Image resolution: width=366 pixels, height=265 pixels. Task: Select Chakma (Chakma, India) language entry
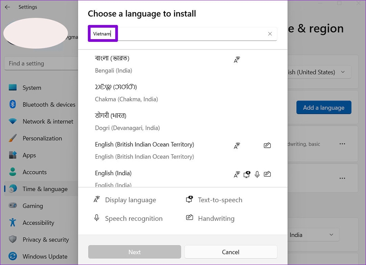click(x=126, y=93)
